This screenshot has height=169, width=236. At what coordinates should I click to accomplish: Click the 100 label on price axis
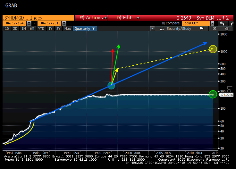[x=223, y=108]
